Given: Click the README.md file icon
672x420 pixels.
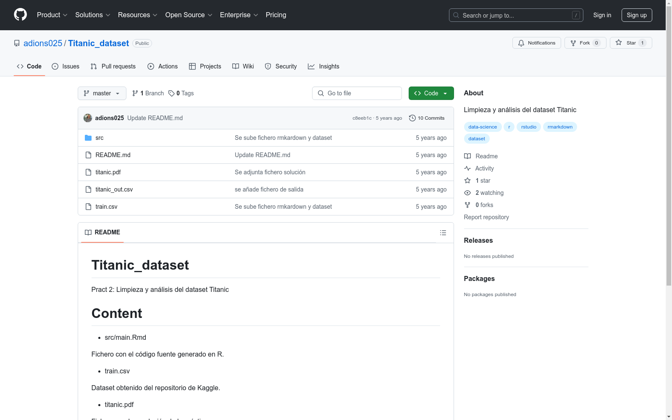Looking at the screenshot, I should [x=88, y=155].
